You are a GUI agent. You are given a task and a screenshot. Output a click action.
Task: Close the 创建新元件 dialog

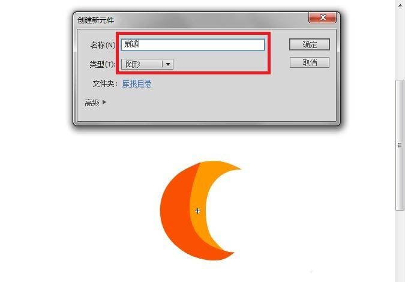[x=323, y=17]
